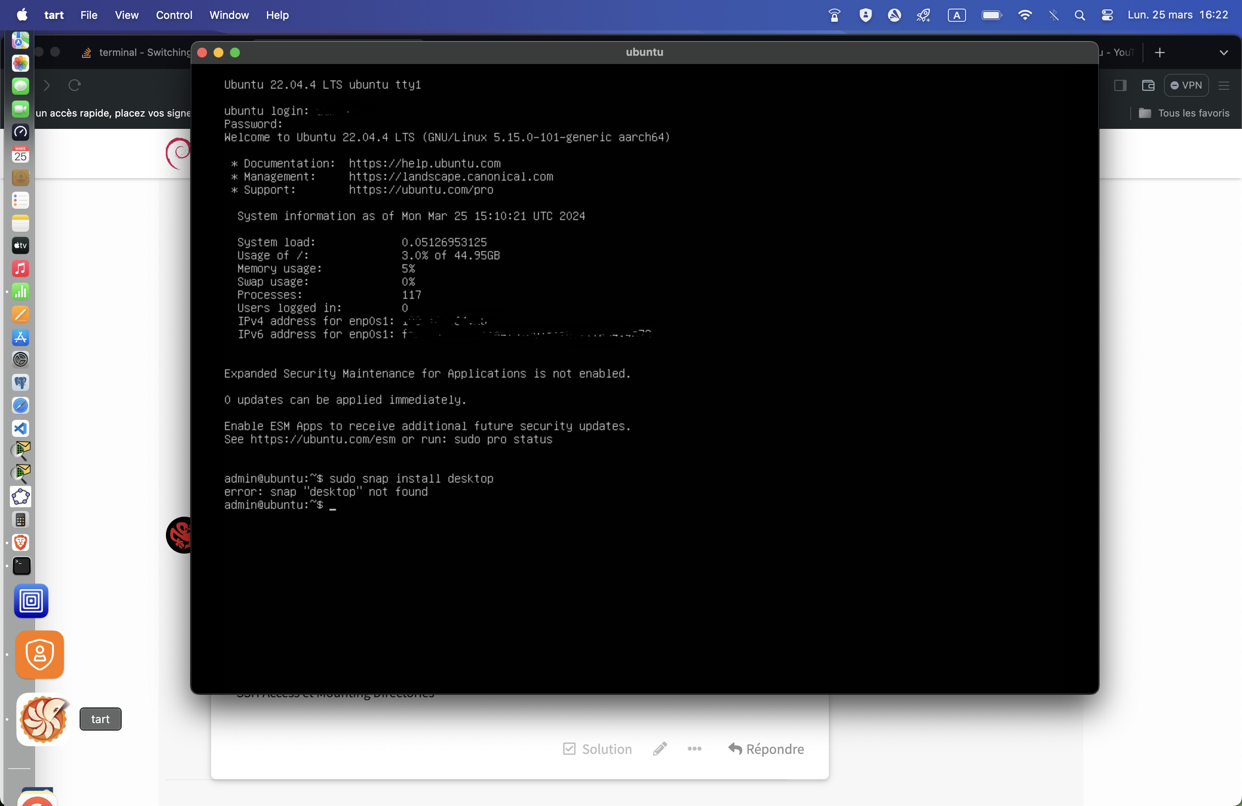
Task: Open the Wi-Fi status menu
Action: [x=1025, y=15]
